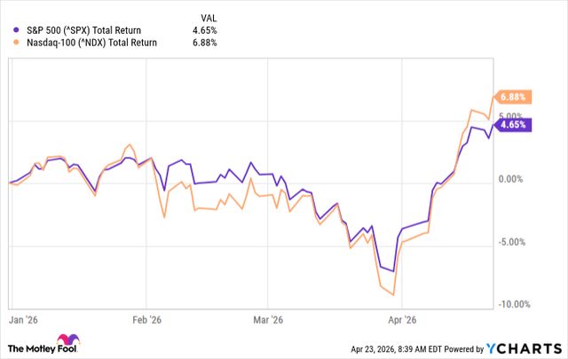Select the Apr '26 axis label
The height and width of the screenshot is (359, 568).
click(403, 320)
